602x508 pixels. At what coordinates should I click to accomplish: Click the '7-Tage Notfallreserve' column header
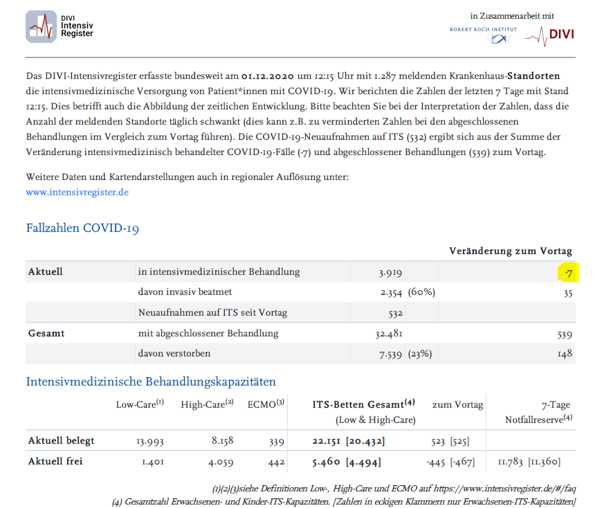(x=540, y=412)
